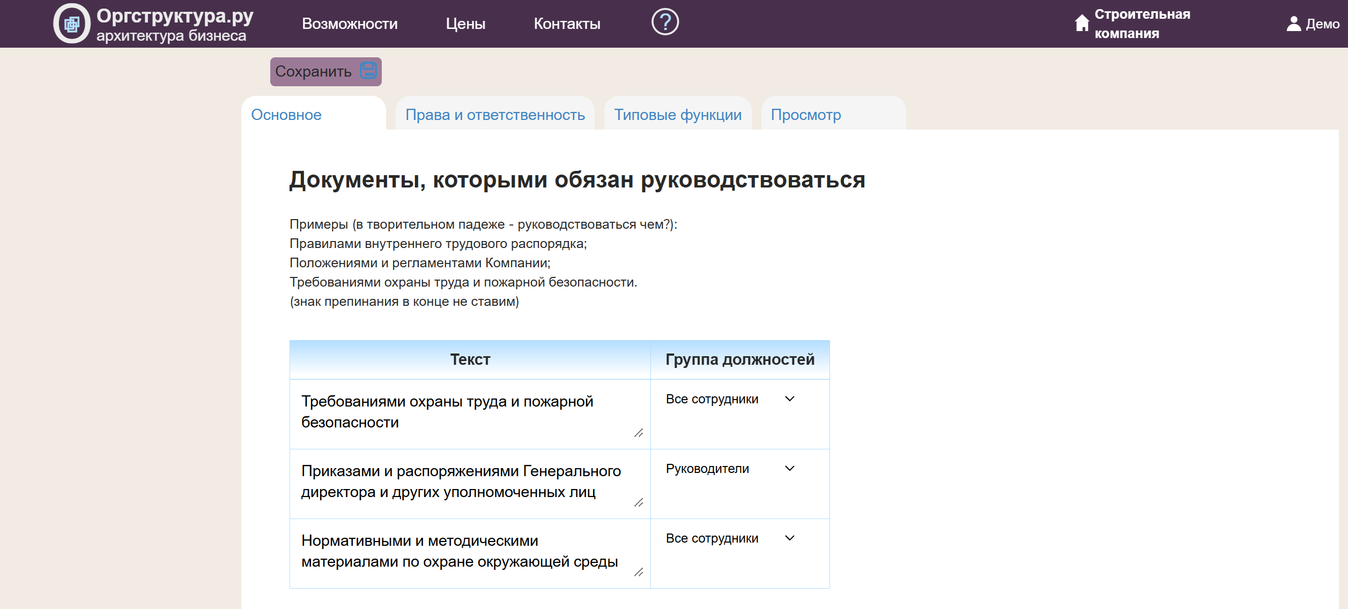Open the Строительная компания link
The height and width of the screenshot is (609, 1348).
pos(1142,24)
